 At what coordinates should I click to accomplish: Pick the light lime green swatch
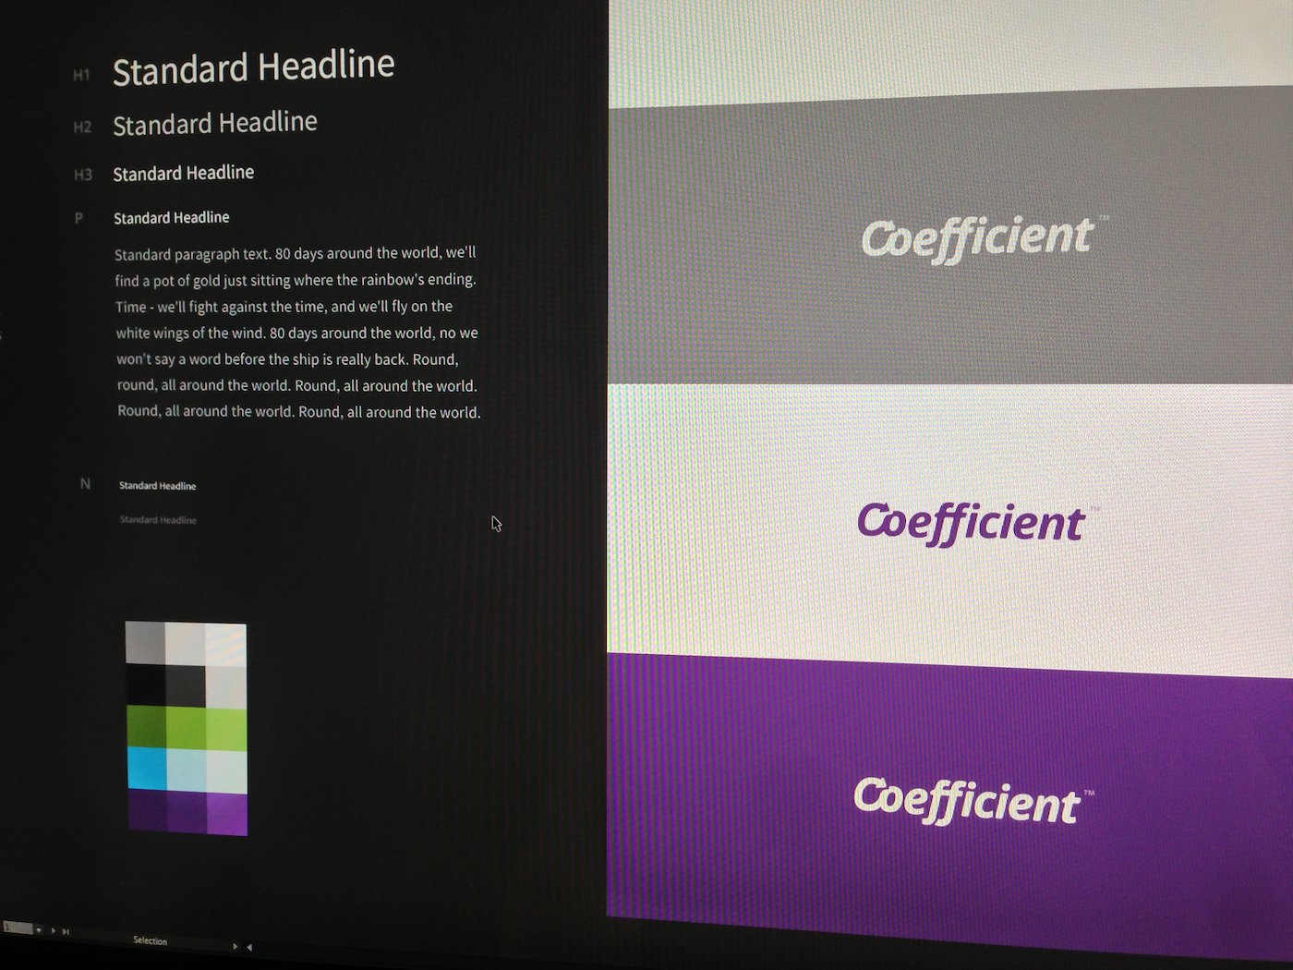227,729
